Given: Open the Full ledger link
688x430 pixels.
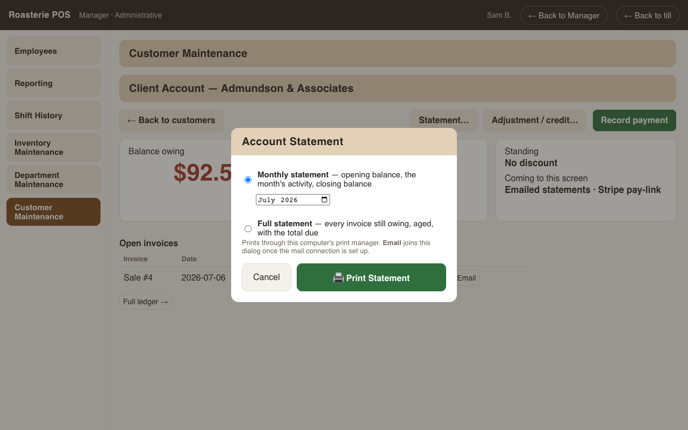Looking at the screenshot, I should coord(145,302).
